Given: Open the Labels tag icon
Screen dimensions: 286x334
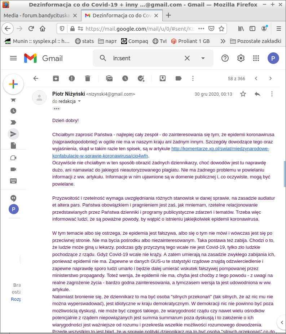Looking at the screenshot, I should 178,78.
